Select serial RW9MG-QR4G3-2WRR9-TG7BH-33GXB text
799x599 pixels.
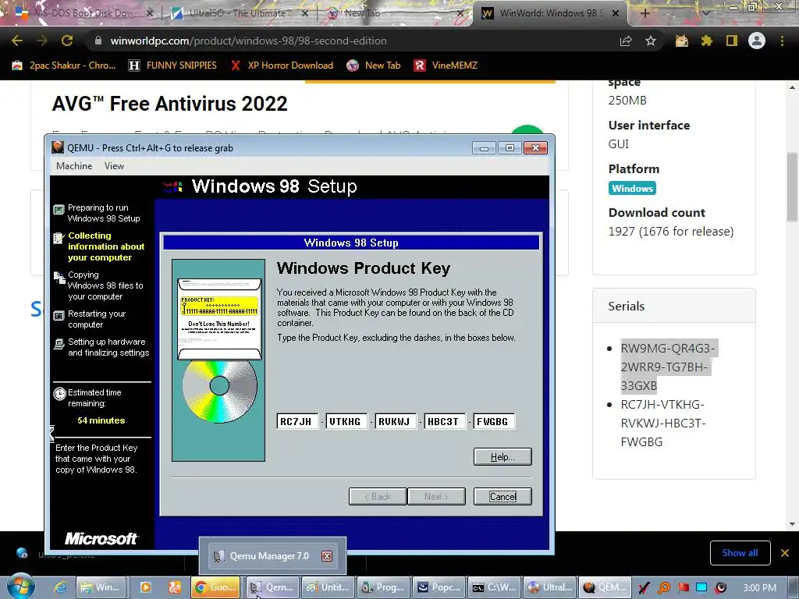coord(668,367)
